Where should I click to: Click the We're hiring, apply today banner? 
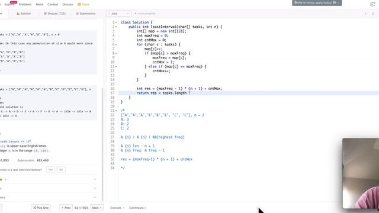[x=317, y=2]
